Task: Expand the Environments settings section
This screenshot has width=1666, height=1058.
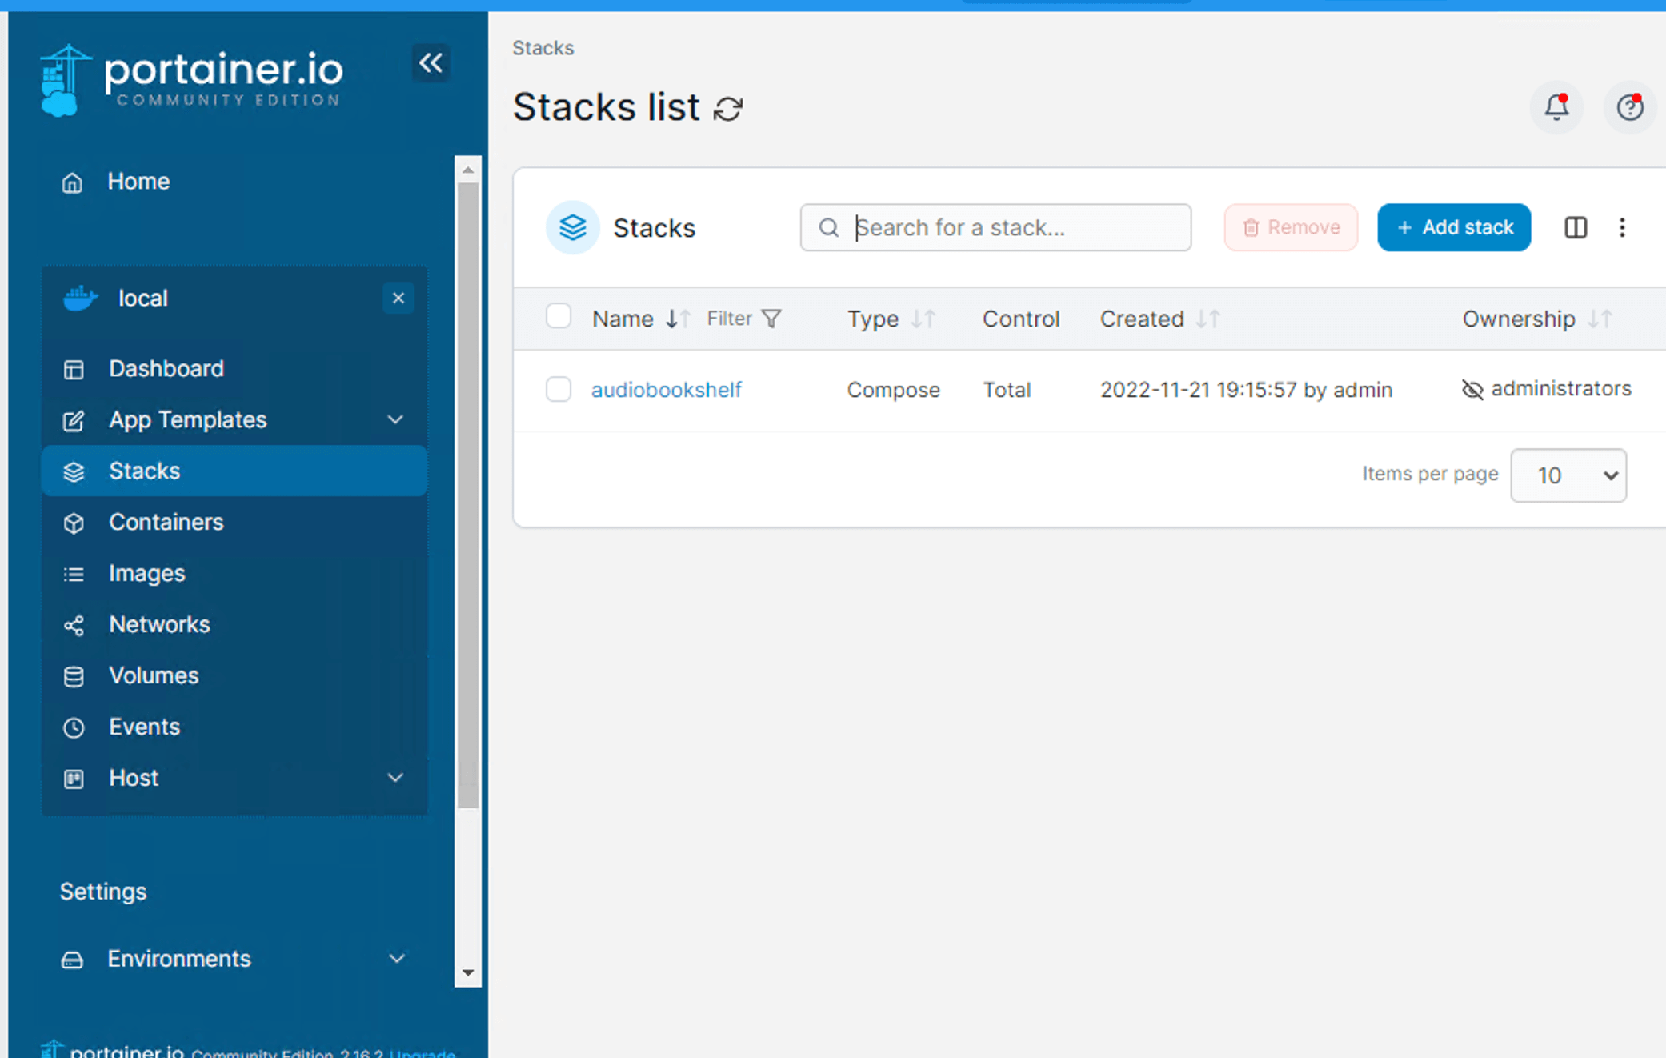Action: pyautogui.click(x=396, y=959)
